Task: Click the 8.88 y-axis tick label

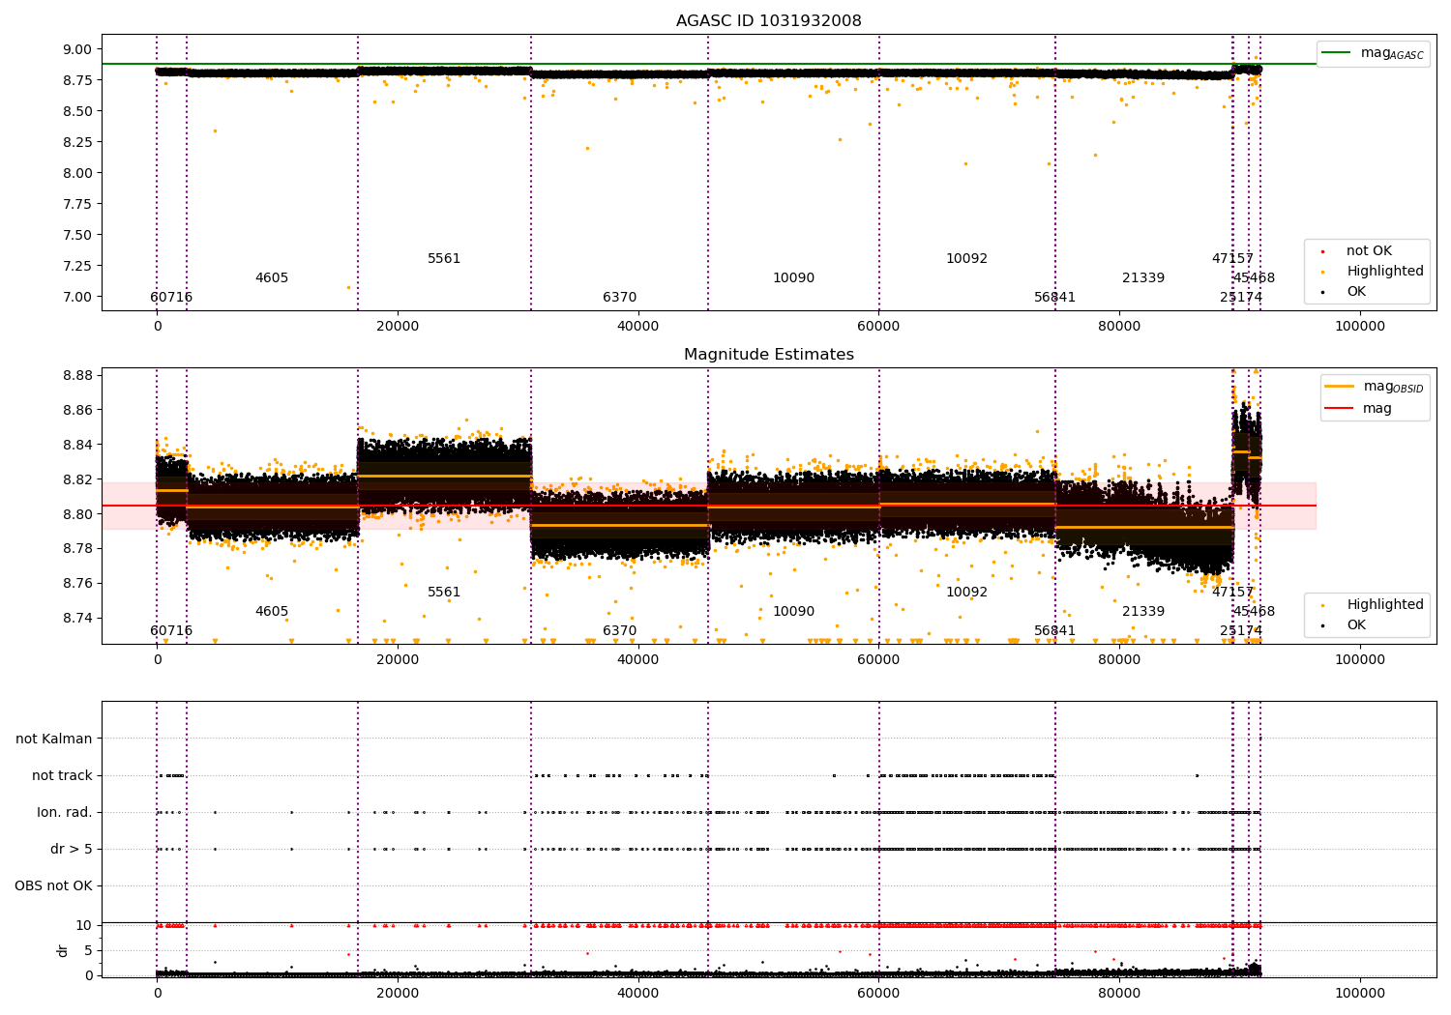Action: [x=77, y=375]
